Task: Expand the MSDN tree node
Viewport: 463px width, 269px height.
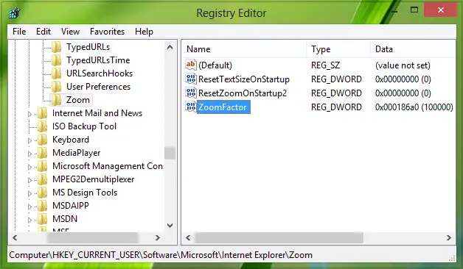Action: click(29, 220)
